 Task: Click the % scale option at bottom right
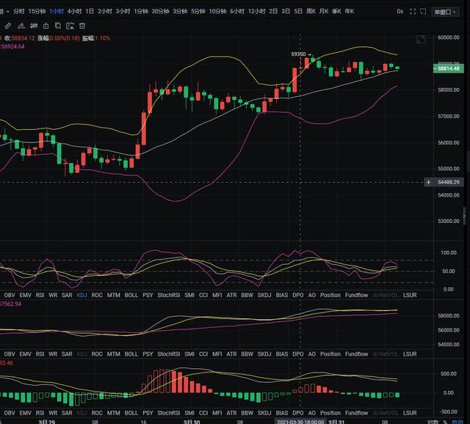(x=446, y=421)
